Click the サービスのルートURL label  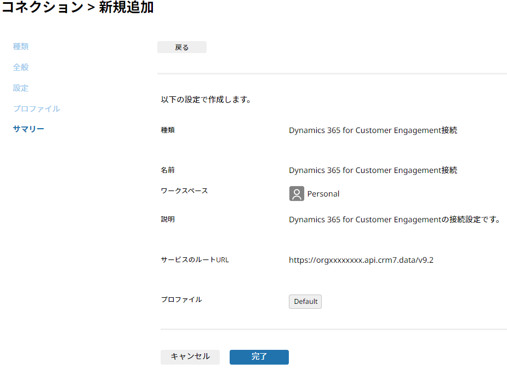click(195, 260)
